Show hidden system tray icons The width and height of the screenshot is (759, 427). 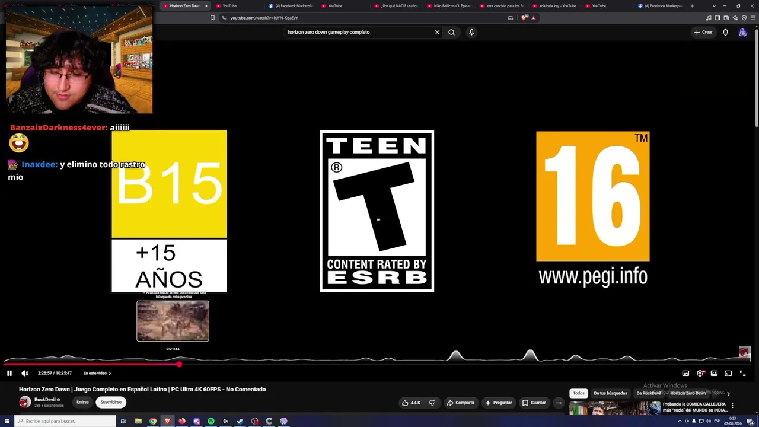[x=680, y=421]
